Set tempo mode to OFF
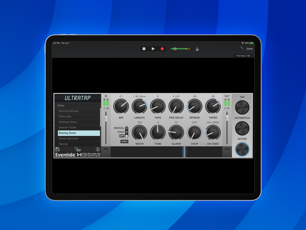This screenshot has height=230, width=306. (127, 136)
